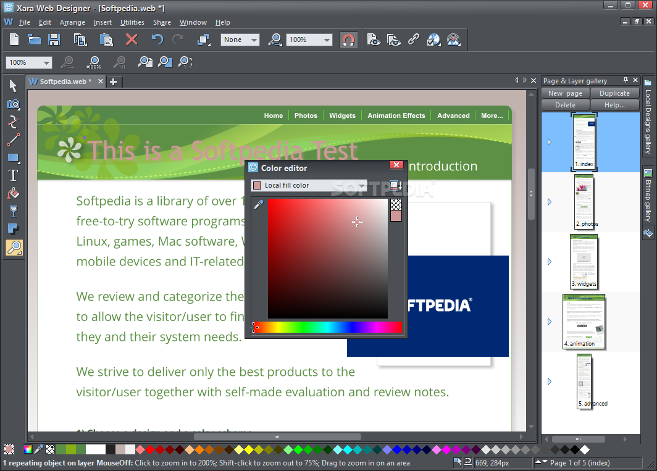Expand layers of page 5. advanced
This screenshot has width=657, height=471.
point(550,381)
